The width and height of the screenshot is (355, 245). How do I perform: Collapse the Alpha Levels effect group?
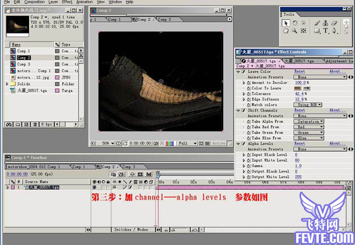(x=238, y=144)
